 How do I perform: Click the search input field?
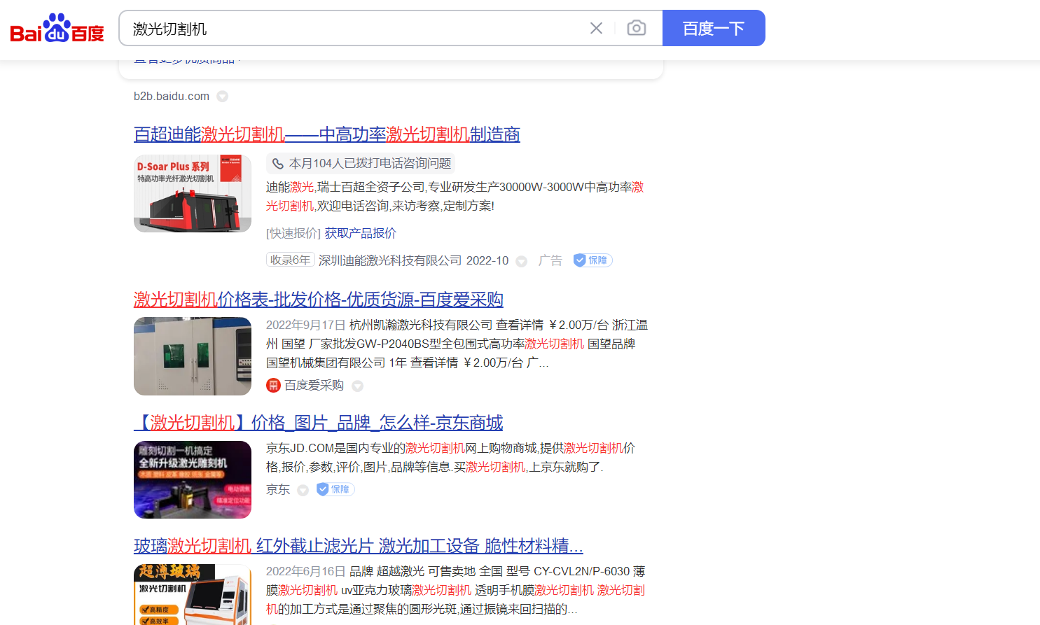click(x=350, y=29)
